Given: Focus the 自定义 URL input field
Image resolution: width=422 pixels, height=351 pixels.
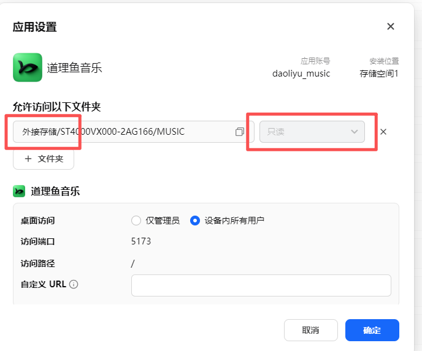Looking at the screenshot, I should [261, 285].
